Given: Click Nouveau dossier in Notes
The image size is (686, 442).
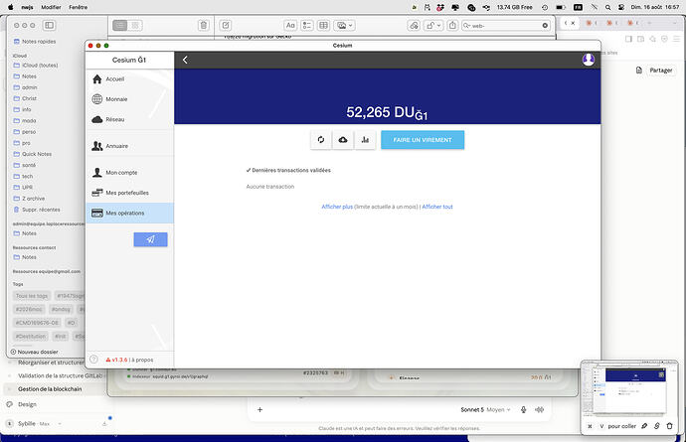Looking at the screenshot, I should click(x=34, y=352).
